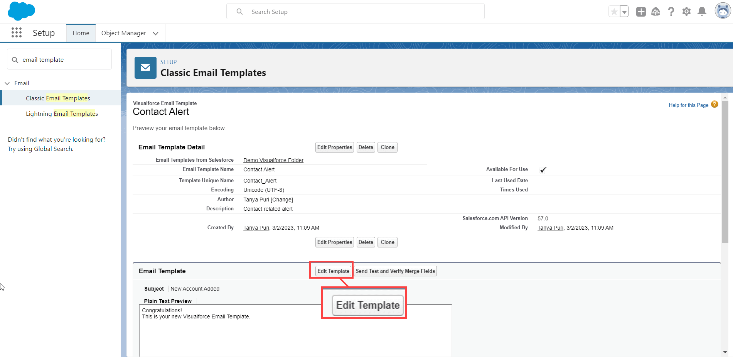Click the Salesforce cloud logo
The image size is (733, 357).
point(21,11)
